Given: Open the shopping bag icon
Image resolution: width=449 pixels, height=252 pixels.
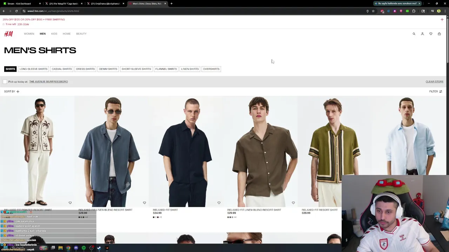Looking at the screenshot, I should [439, 34].
